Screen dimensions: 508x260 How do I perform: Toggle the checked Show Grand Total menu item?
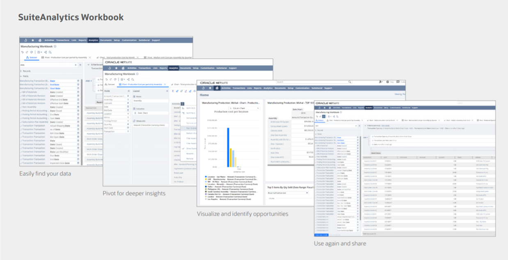pos(188,149)
